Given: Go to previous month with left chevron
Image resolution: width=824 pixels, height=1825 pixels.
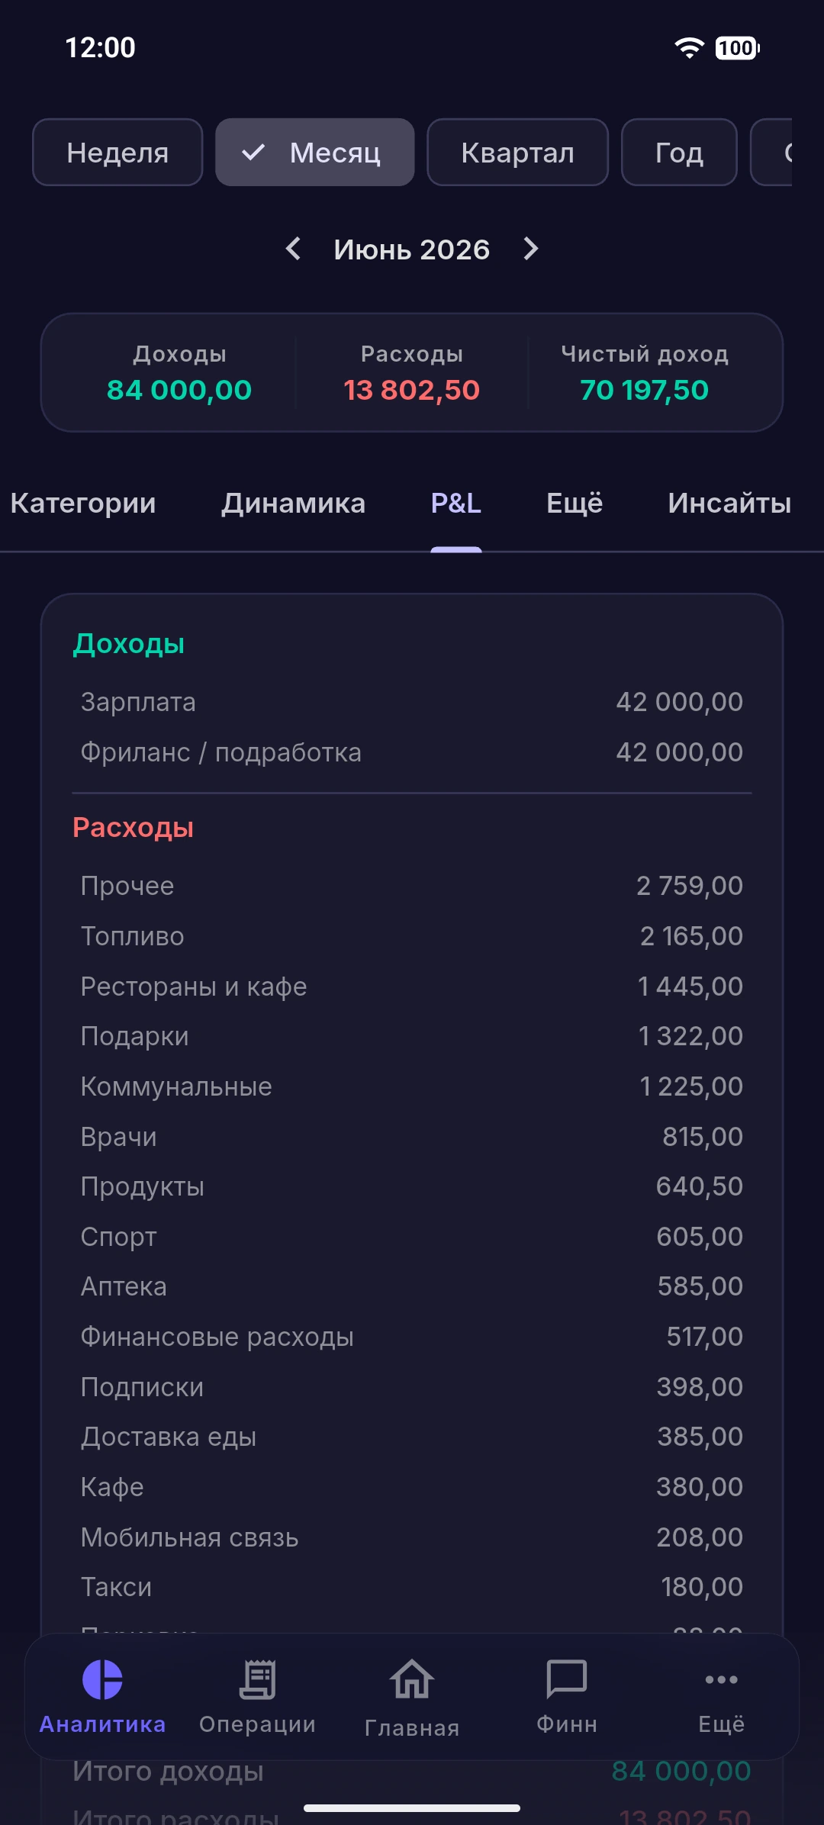Looking at the screenshot, I should click(293, 249).
